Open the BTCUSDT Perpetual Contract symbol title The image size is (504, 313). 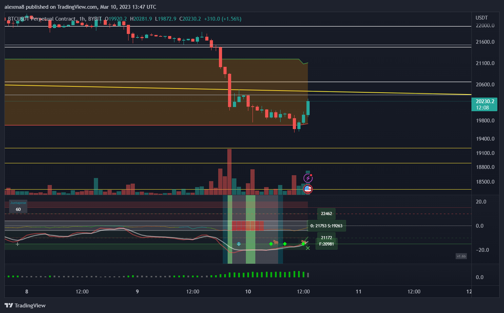pyautogui.click(x=42, y=19)
